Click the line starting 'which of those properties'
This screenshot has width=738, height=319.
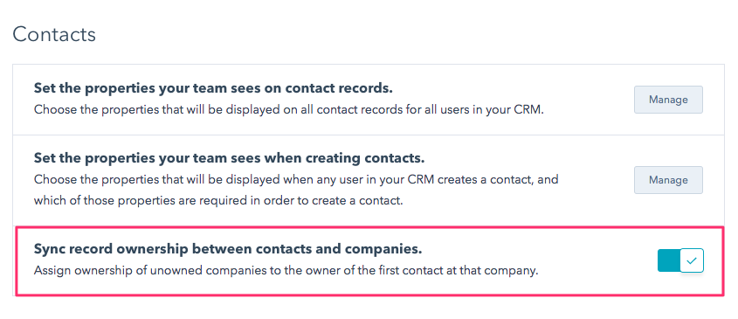[x=218, y=201]
